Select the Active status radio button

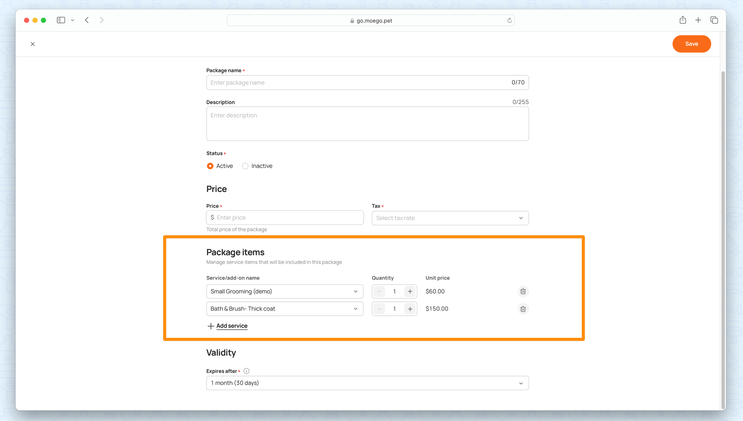pos(210,166)
